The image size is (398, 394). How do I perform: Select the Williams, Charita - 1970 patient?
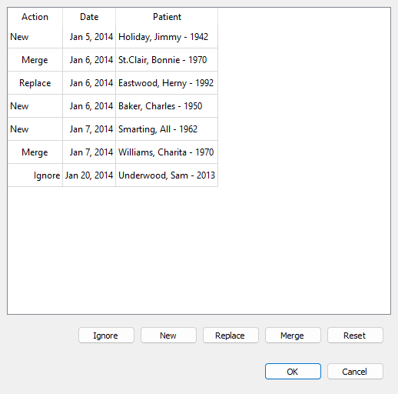click(167, 152)
